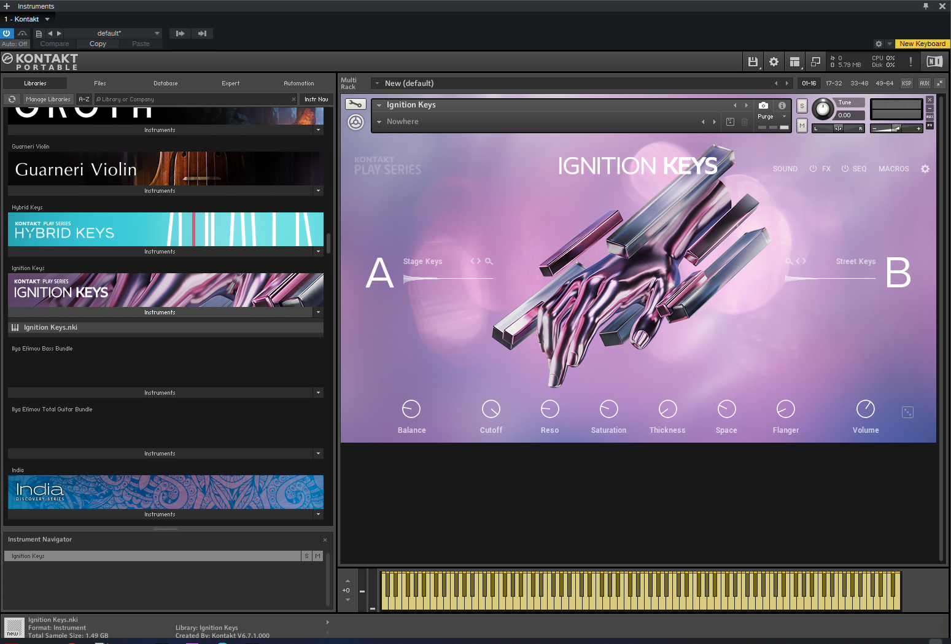This screenshot has width=951, height=644.
Task: Click the Kontakt circular instrument logo icon
Action: click(x=355, y=122)
